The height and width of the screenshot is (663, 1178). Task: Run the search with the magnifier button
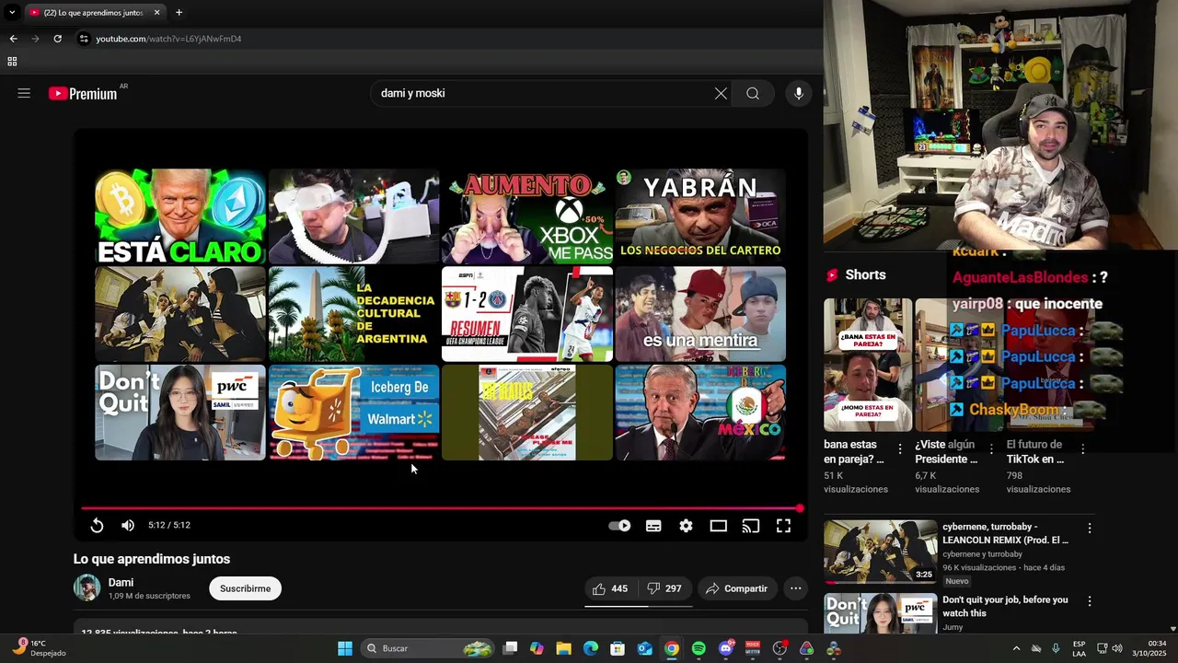pyautogui.click(x=753, y=93)
